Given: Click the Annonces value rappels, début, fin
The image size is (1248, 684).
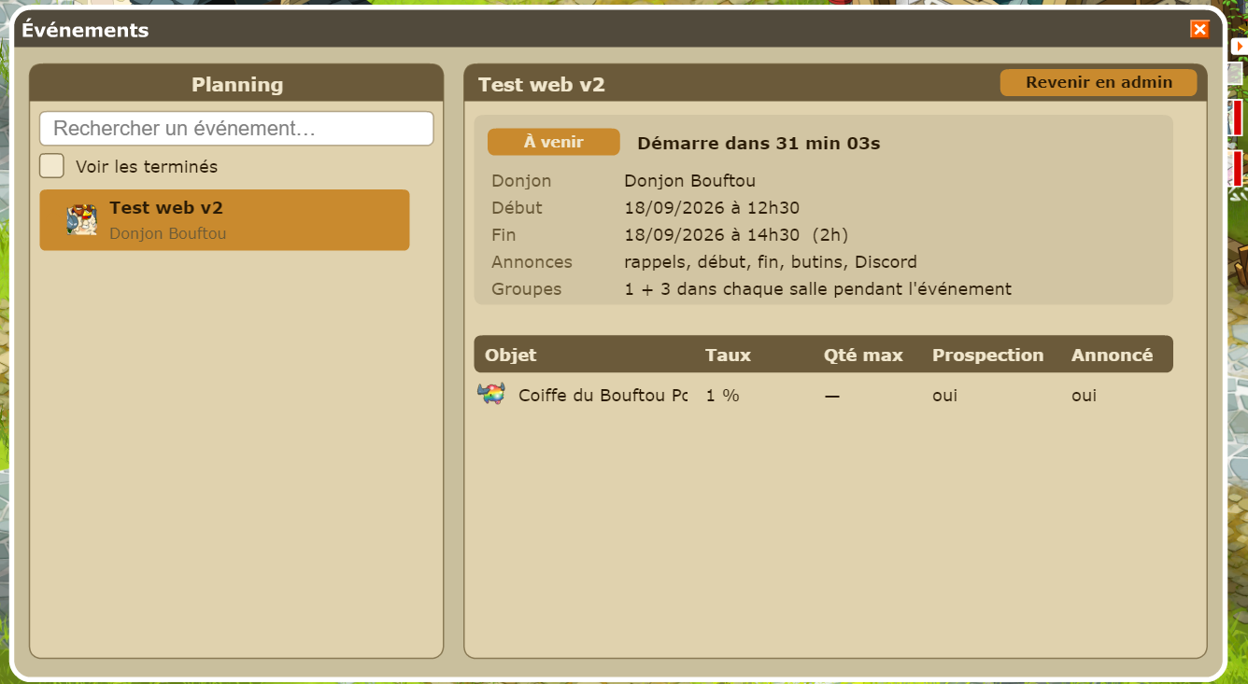Looking at the screenshot, I should pyautogui.click(x=771, y=262).
